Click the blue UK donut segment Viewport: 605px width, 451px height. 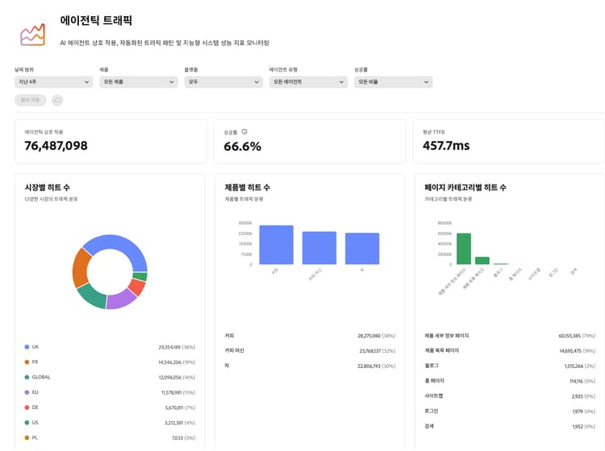pos(119,243)
